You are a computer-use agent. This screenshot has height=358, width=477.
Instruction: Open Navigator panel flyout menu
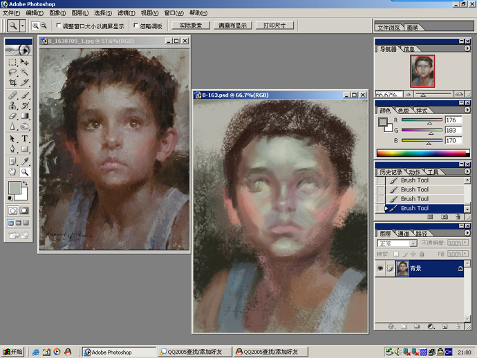point(467,48)
